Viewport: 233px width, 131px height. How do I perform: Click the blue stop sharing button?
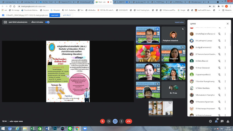pyautogui.click(x=55, y=15)
